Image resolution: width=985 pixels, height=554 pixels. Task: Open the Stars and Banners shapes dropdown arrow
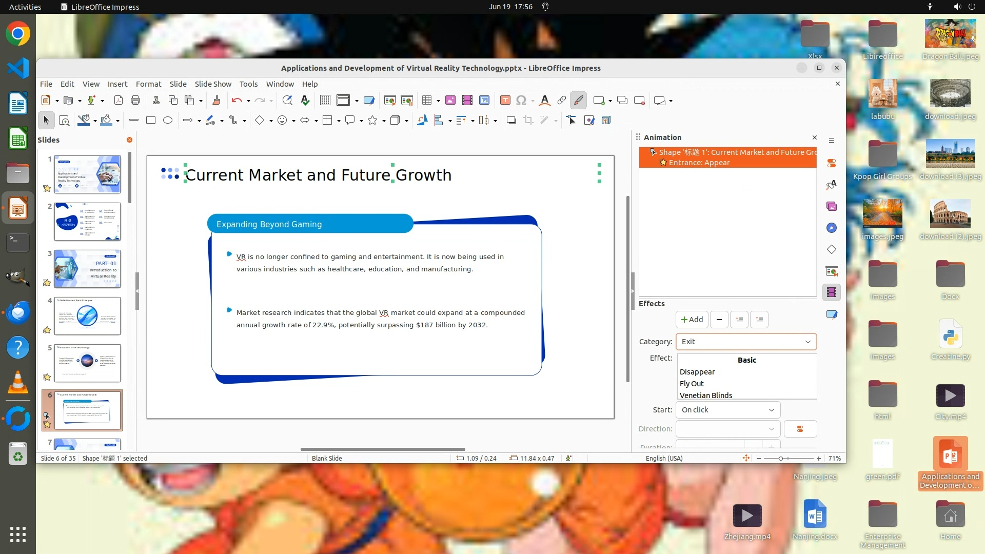384,121
